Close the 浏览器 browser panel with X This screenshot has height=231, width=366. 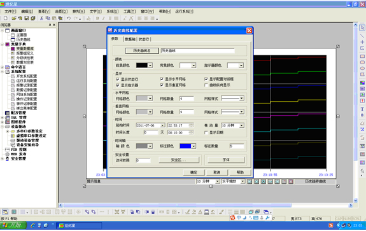(54, 25)
